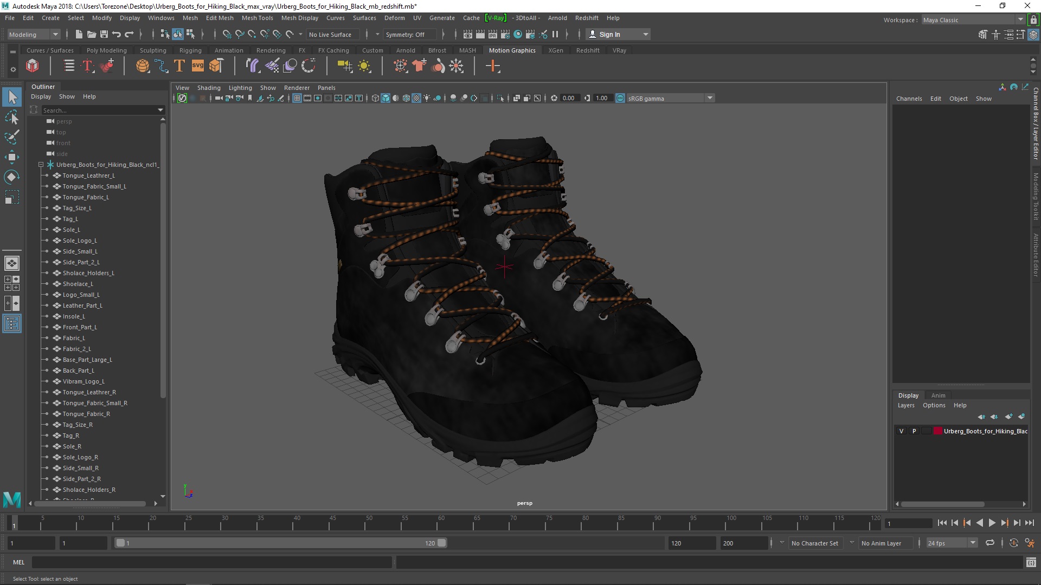
Task: Open the Modeling menu set dropdown
Action: point(34,34)
